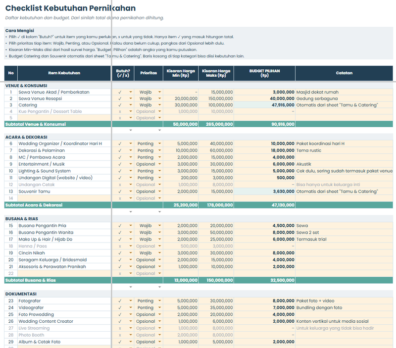The image size is (396, 348).
Task: Expand Prioritas dropdown for Wedding Content Creator
Action: [159, 321]
